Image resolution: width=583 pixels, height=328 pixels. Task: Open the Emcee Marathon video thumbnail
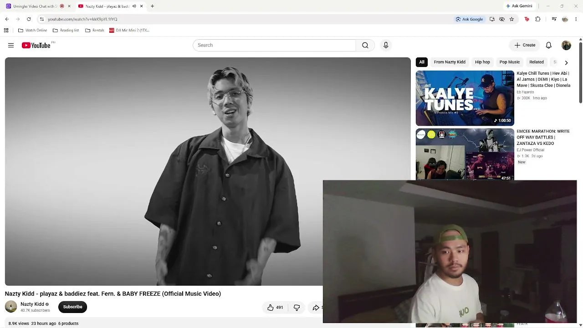coord(465,154)
